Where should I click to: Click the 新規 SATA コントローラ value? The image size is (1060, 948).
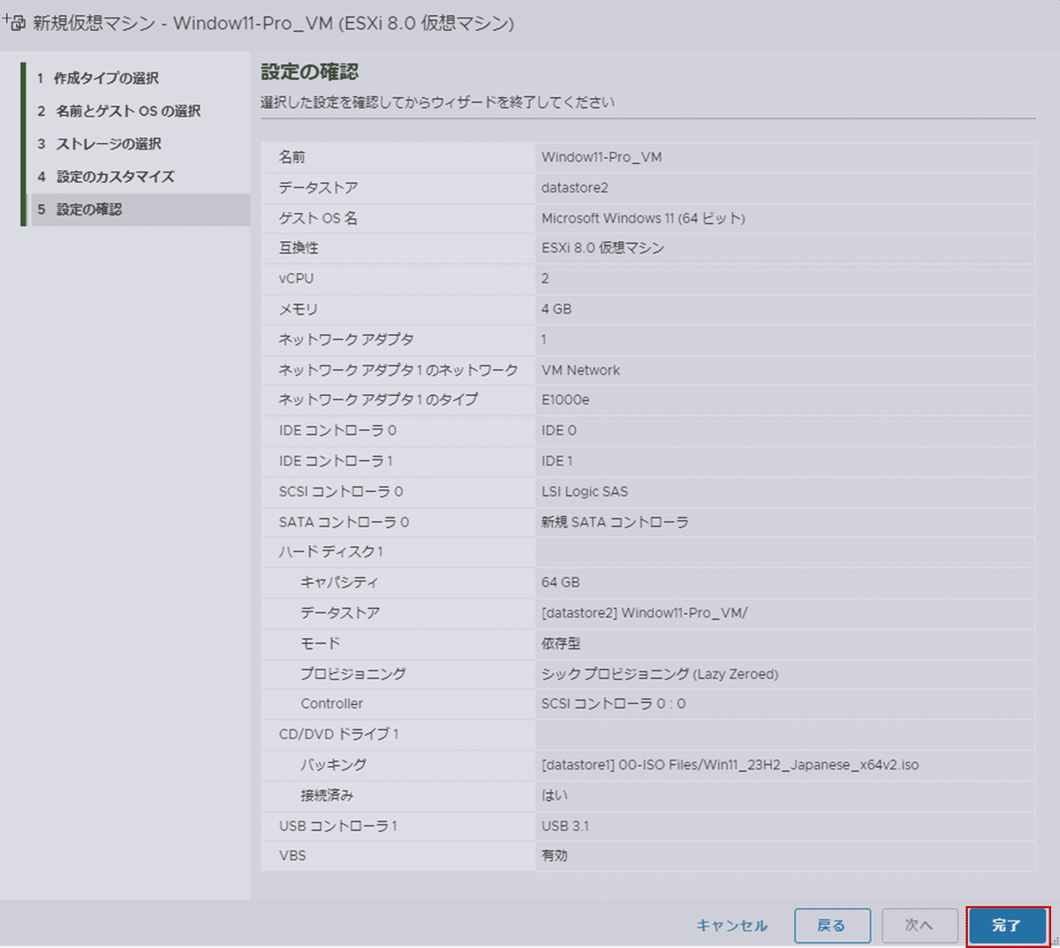tap(615, 522)
